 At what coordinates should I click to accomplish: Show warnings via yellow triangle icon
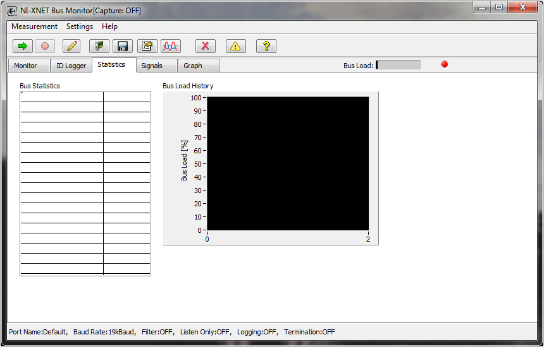[x=235, y=46]
